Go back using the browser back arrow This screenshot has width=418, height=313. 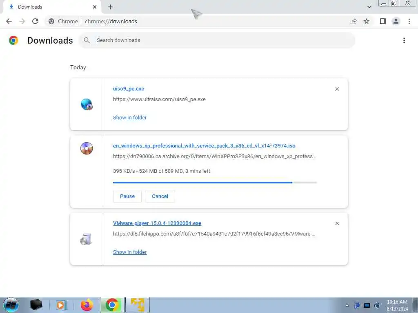9,21
